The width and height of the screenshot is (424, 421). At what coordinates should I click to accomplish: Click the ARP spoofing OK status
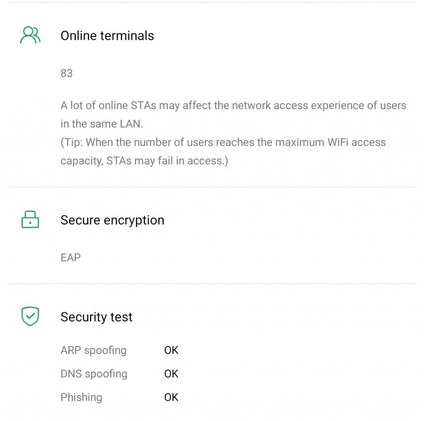[x=171, y=350]
